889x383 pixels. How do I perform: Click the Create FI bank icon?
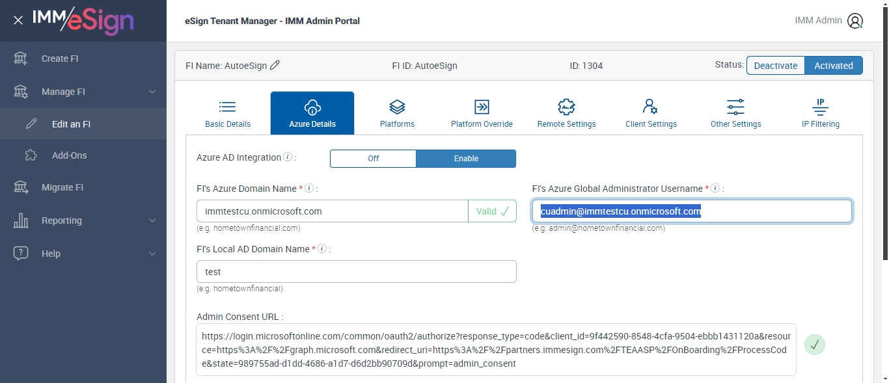21,59
